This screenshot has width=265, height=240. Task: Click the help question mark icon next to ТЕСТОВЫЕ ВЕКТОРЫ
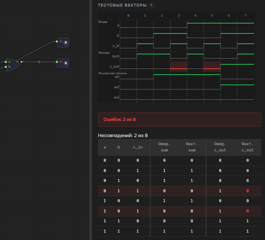point(151,6)
